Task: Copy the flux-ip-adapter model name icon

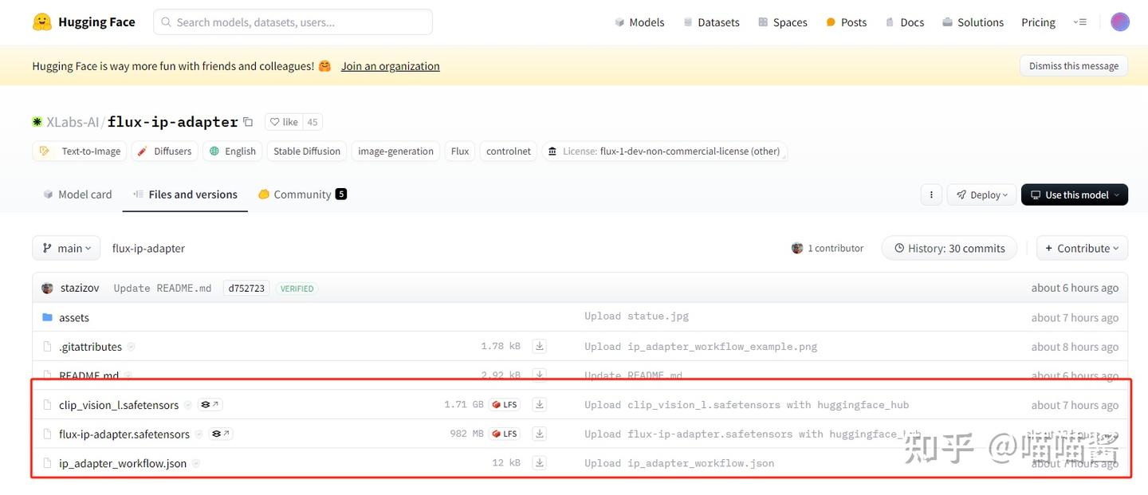Action: point(248,122)
